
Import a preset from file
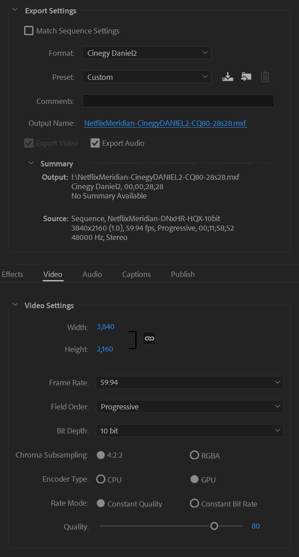click(x=246, y=77)
